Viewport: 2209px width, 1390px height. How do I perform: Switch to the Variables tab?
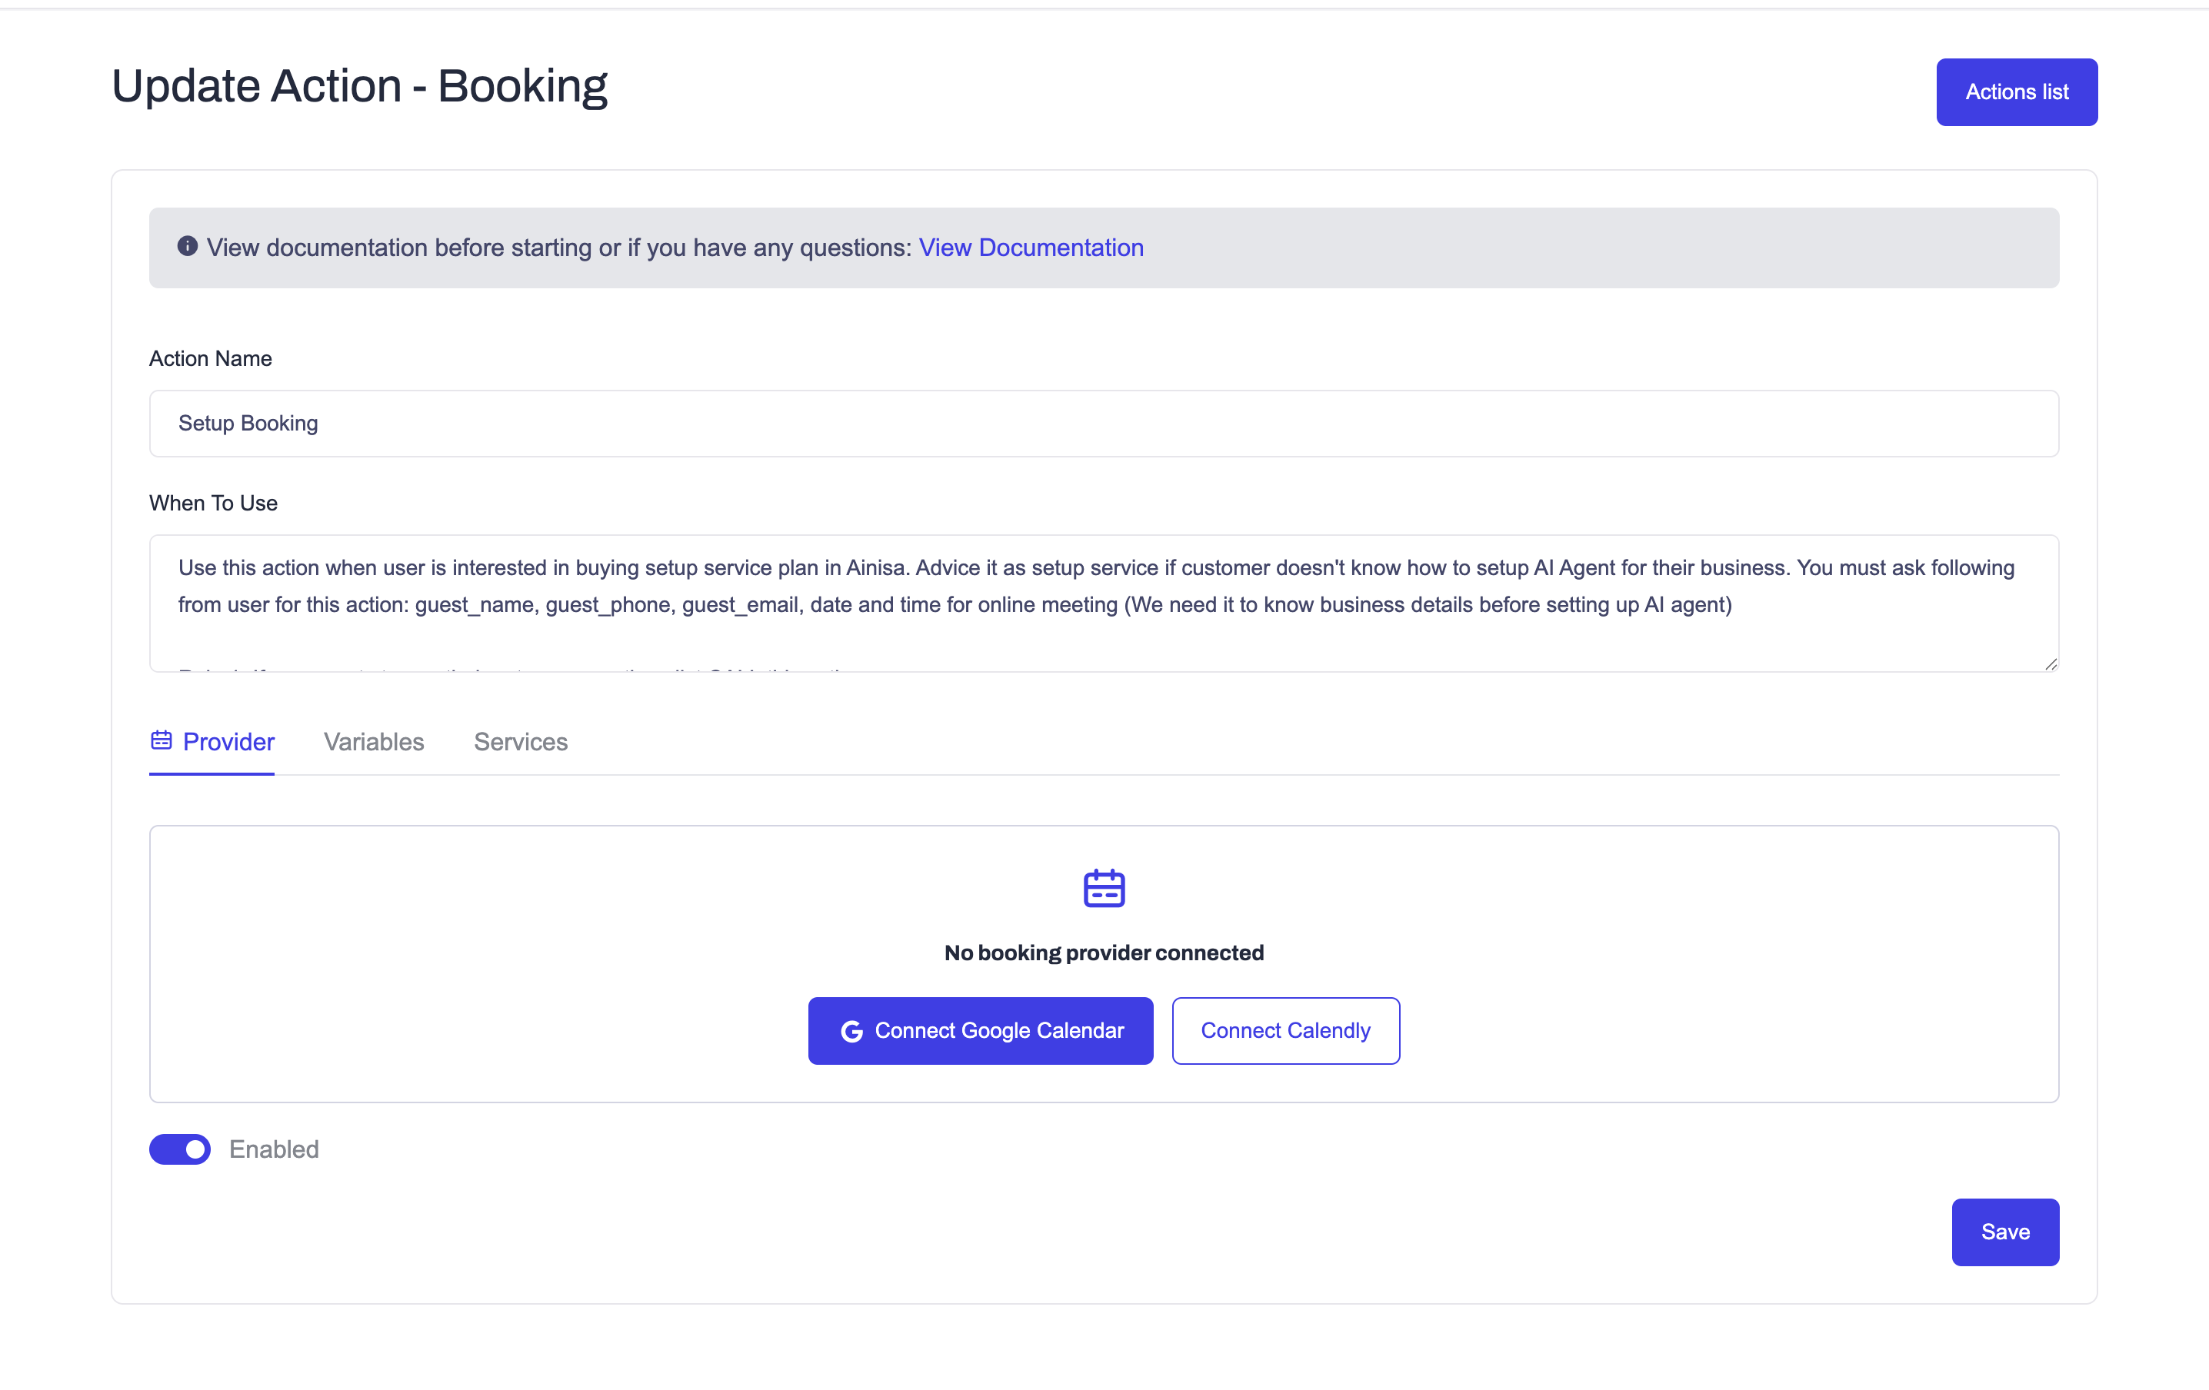[375, 742]
